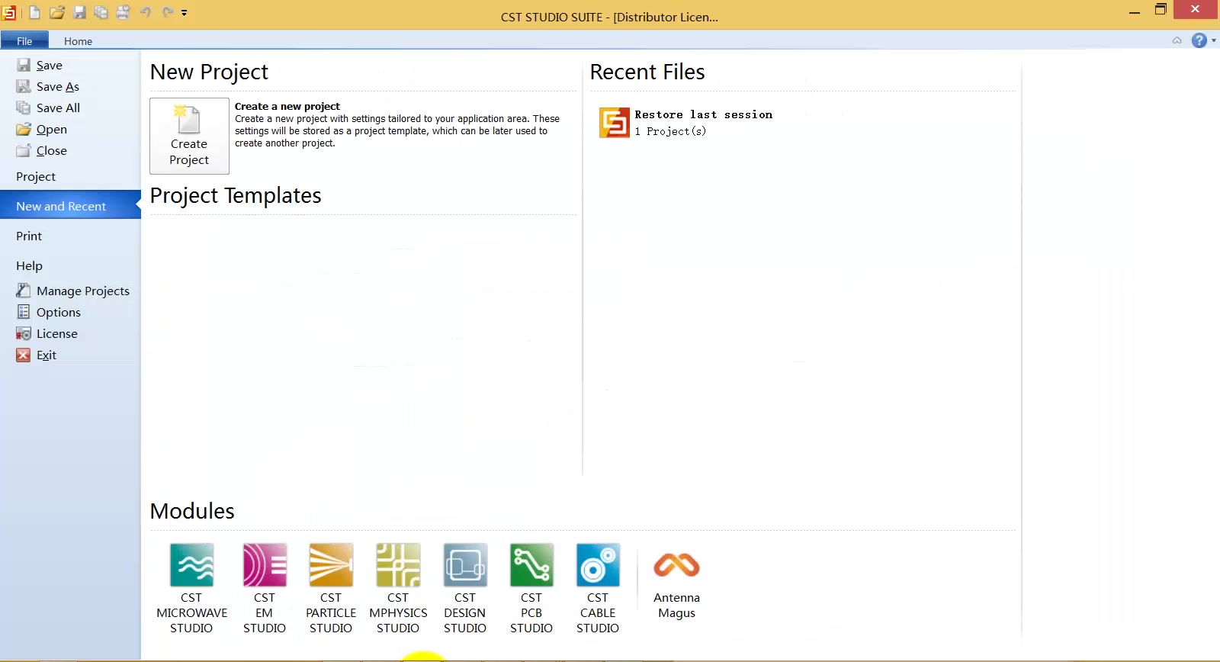Click the Create Project button
This screenshot has width=1220, height=662.
point(189,136)
